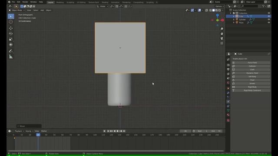278x156 pixels.
Task: Enable Collision physics
Action: (x=251, y=66)
